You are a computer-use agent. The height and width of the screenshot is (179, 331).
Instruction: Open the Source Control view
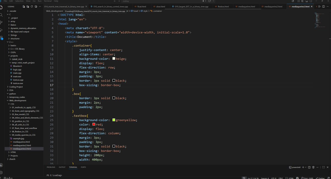[2, 23]
